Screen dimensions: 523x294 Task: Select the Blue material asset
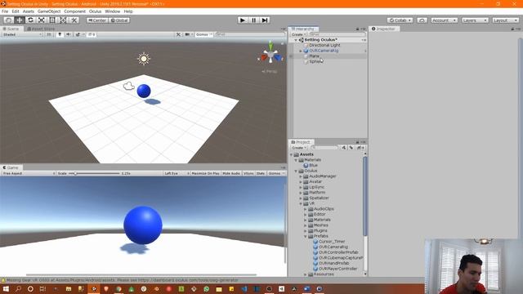pos(313,165)
